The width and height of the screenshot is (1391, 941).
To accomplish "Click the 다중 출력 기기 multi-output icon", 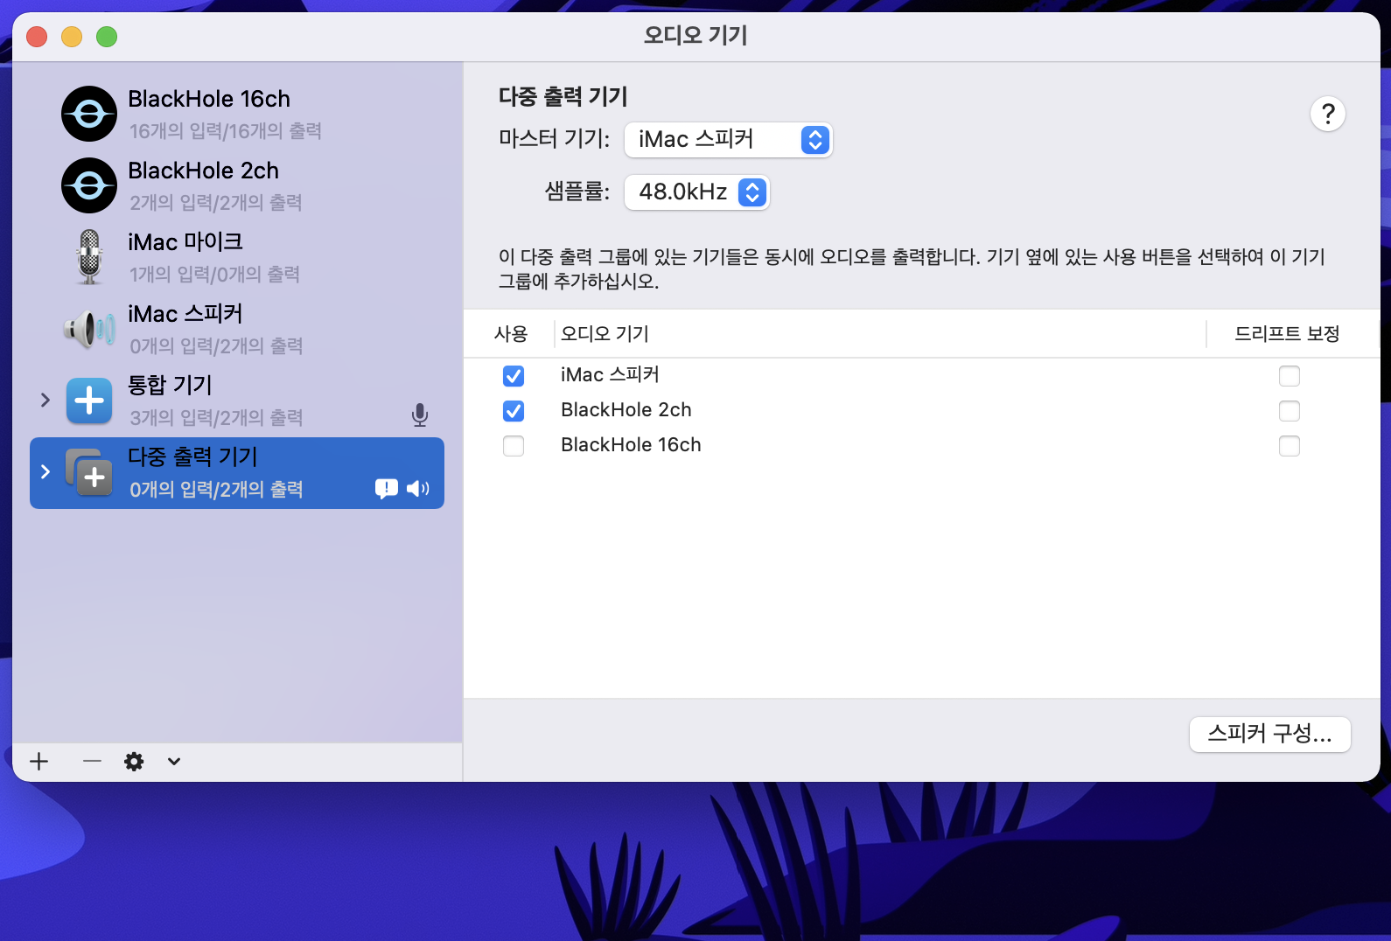I will tap(89, 472).
